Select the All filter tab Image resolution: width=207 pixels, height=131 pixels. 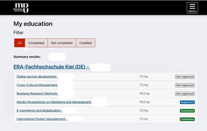point(20,43)
